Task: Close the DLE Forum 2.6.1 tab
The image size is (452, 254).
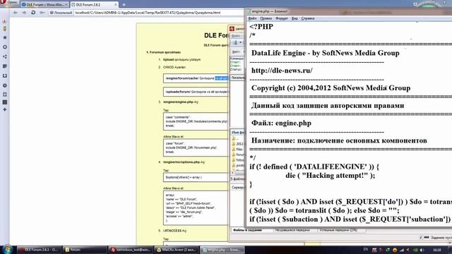Action: coord(116,5)
